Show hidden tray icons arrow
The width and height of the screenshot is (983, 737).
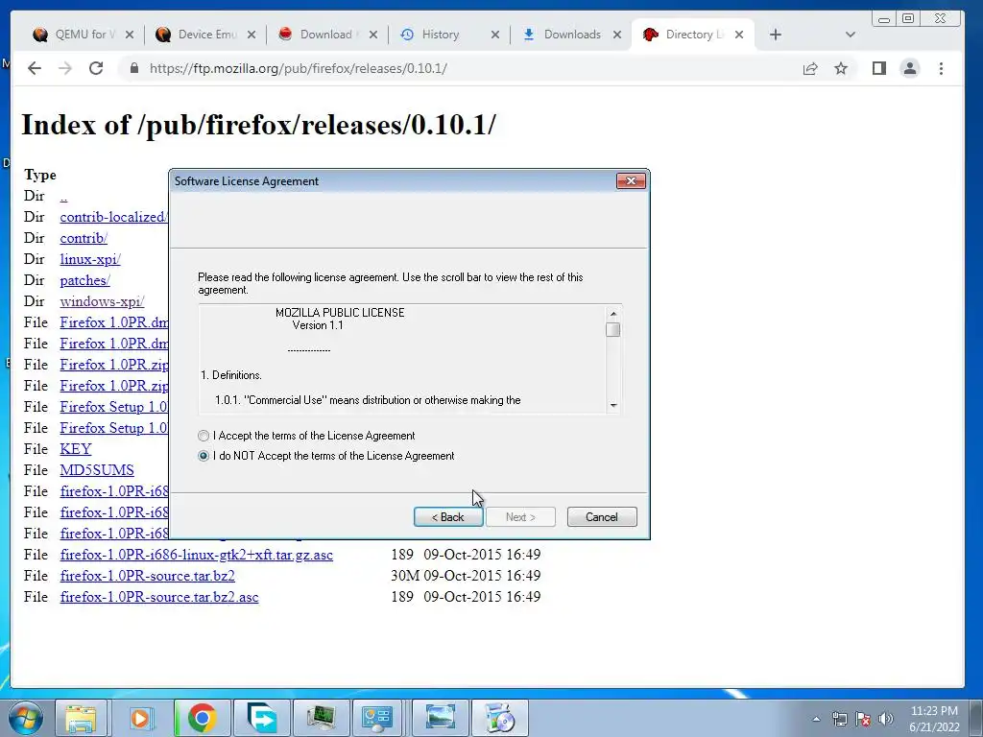pos(816,719)
